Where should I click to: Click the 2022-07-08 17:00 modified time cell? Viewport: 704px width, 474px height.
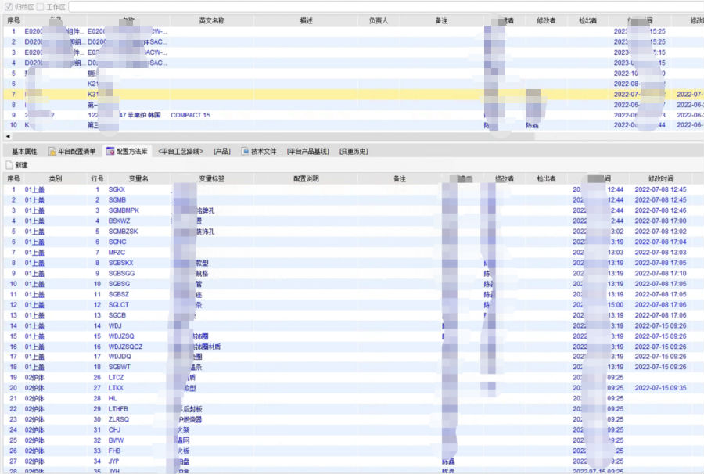(x=660, y=221)
